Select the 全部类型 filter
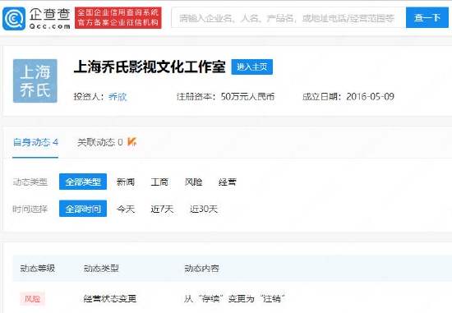 coord(83,182)
